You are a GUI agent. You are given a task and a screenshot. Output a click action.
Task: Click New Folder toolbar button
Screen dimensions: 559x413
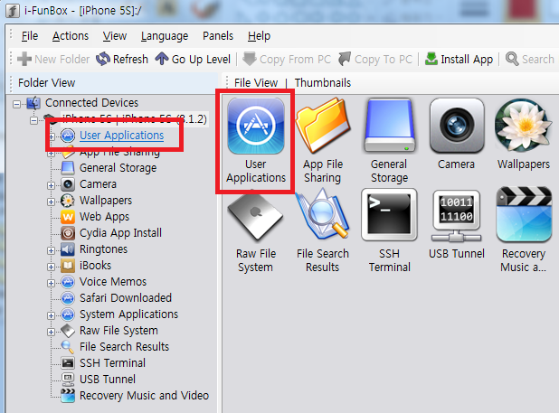tap(53, 59)
